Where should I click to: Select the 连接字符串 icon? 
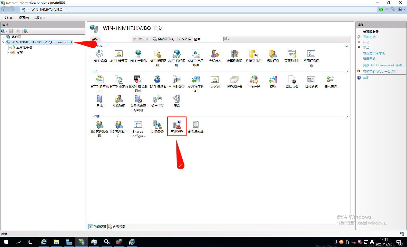pos(253,56)
